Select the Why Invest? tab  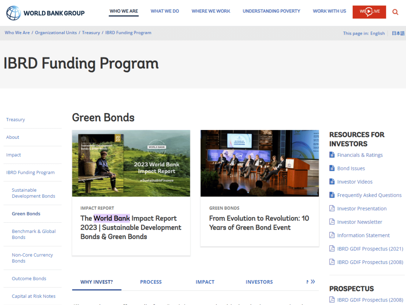pyautogui.click(x=97, y=282)
